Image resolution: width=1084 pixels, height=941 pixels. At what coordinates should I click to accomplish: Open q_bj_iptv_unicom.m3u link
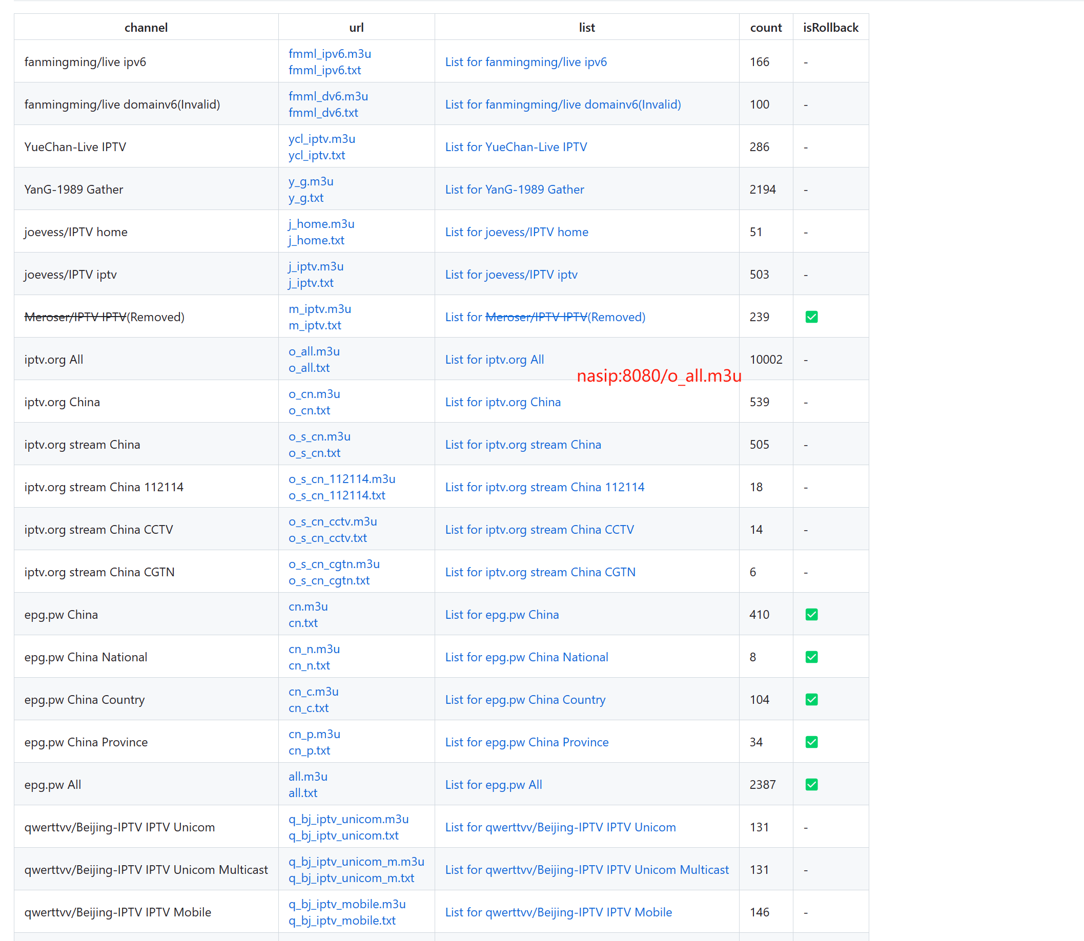click(x=349, y=819)
